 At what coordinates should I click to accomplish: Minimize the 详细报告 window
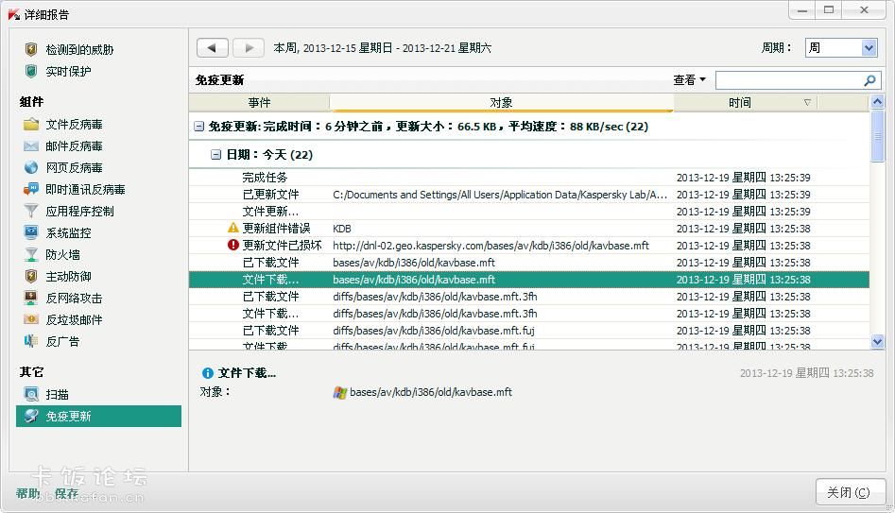coord(802,10)
